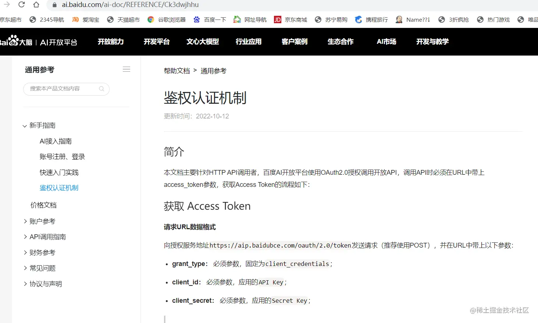Open the 文心大模型 navigation menu
This screenshot has width=538, height=323.
click(202, 42)
